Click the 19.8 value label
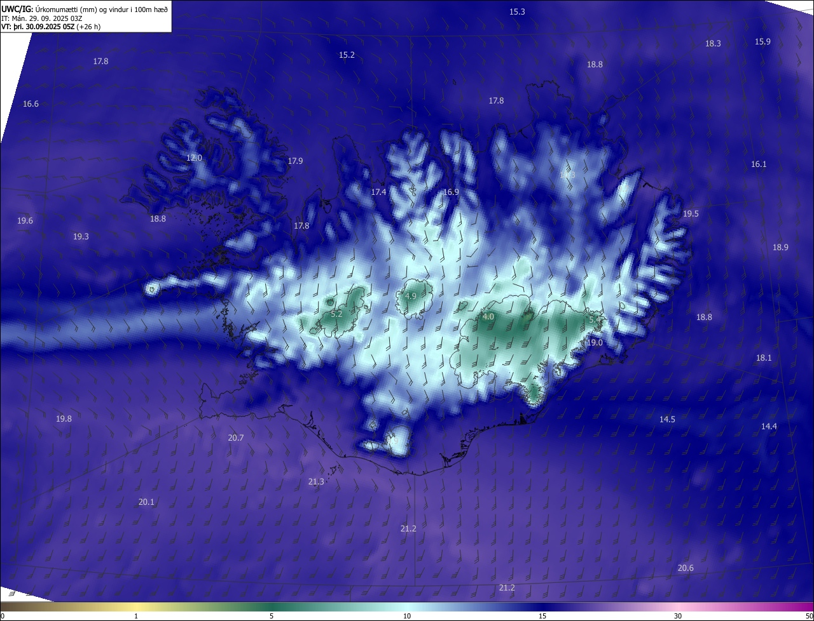Viewport: 814px width, 621px height. click(64, 419)
